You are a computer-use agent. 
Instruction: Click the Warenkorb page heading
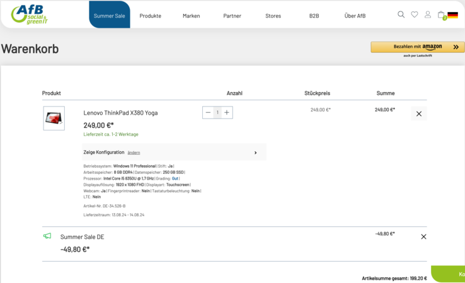pos(30,49)
